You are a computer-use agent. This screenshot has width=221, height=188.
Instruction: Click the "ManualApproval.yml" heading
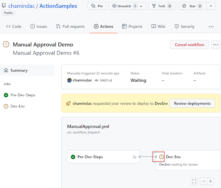point(88,126)
